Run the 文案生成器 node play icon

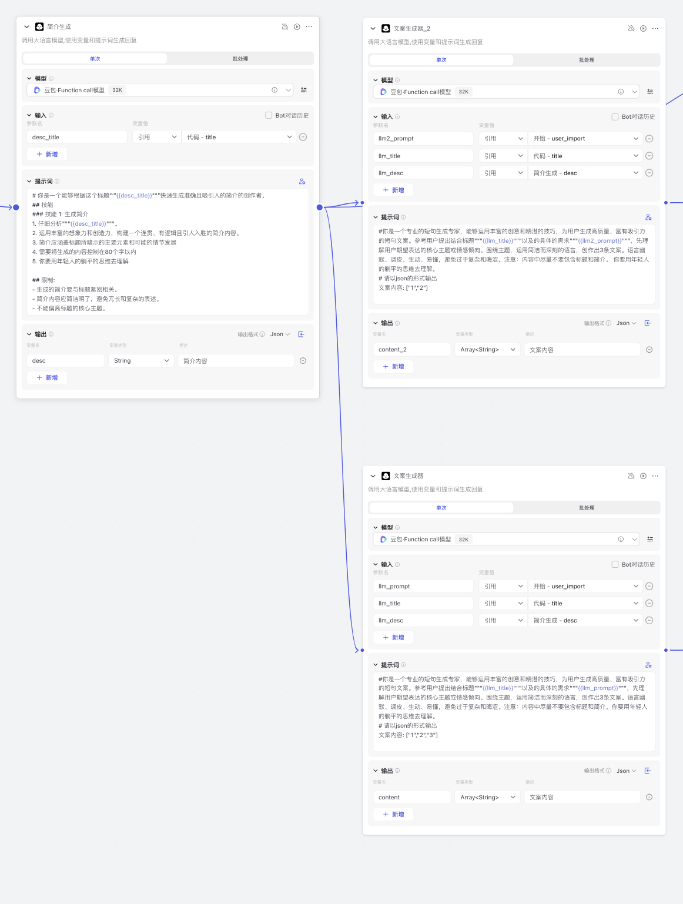point(643,476)
